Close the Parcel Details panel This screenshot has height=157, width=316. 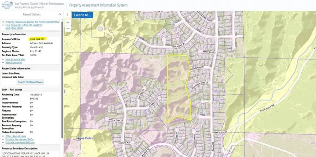(60, 14)
